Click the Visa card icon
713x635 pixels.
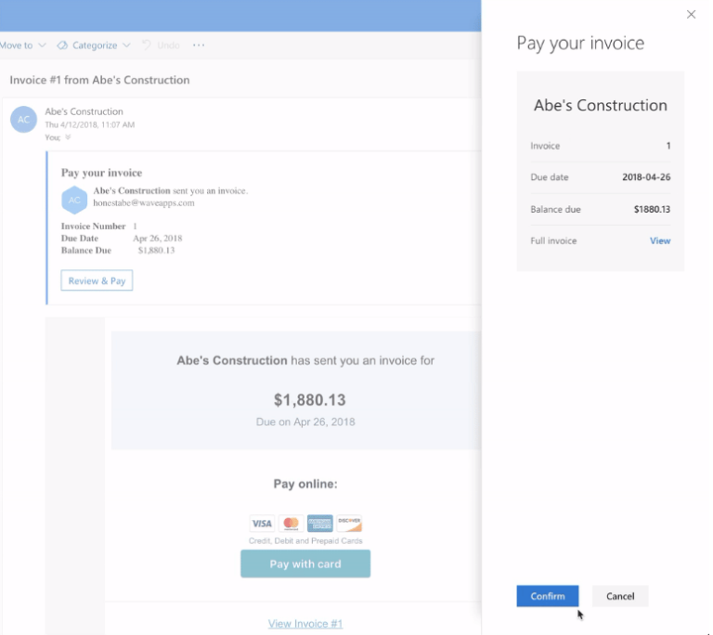262,523
